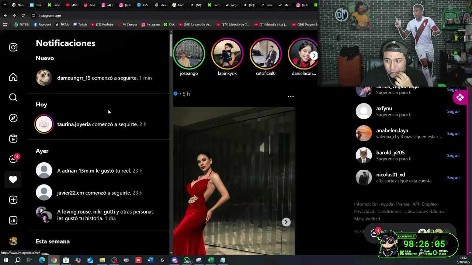472x265 pixels.
Task: Open Messenger icon with 4 badge in sidebar
Action: (14, 159)
